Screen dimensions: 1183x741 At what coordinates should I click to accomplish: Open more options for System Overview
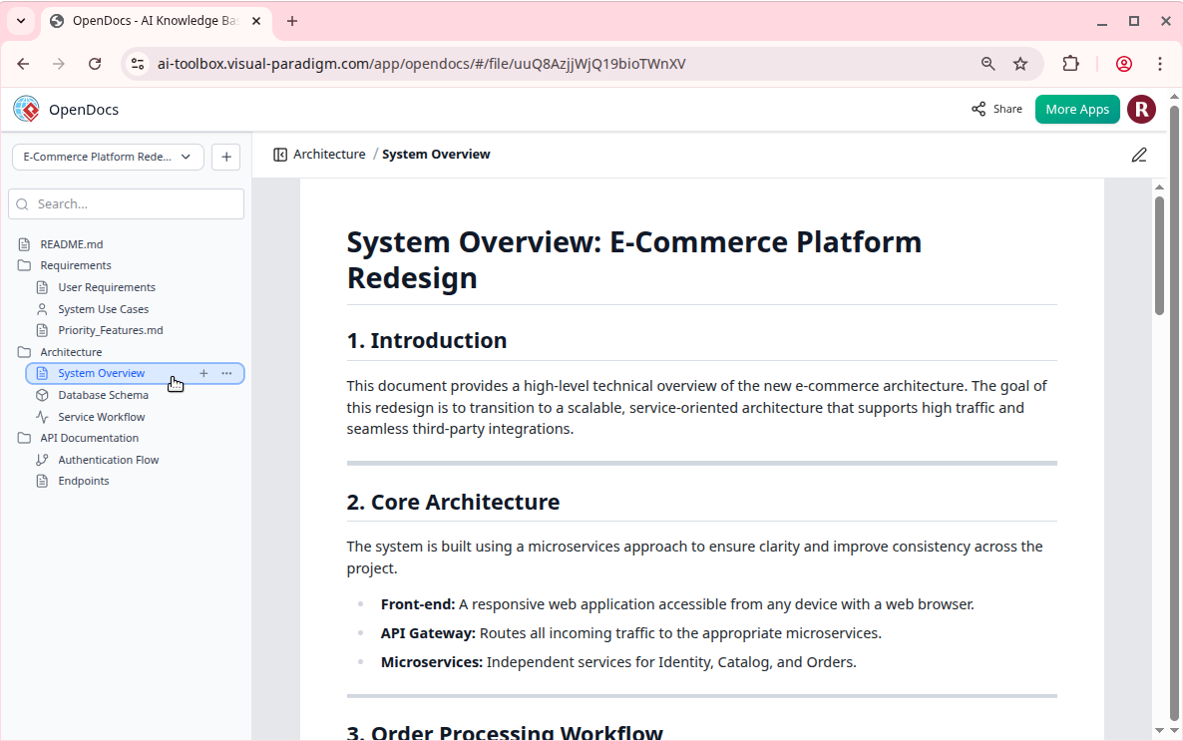[226, 372]
